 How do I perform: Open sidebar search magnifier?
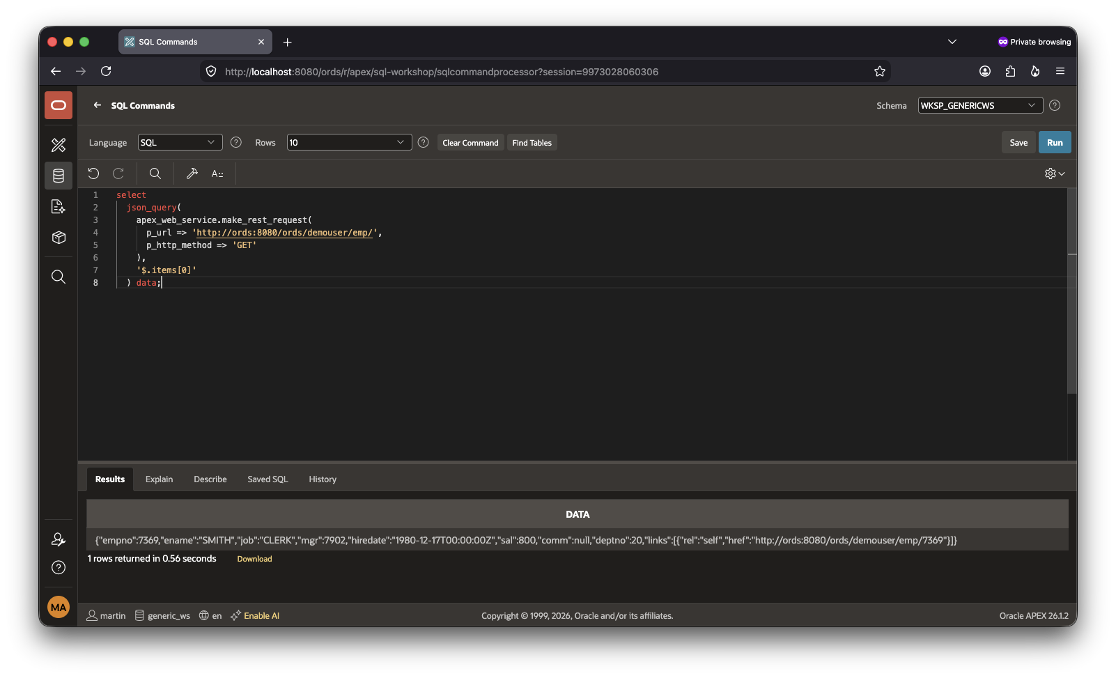click(59, 277)
